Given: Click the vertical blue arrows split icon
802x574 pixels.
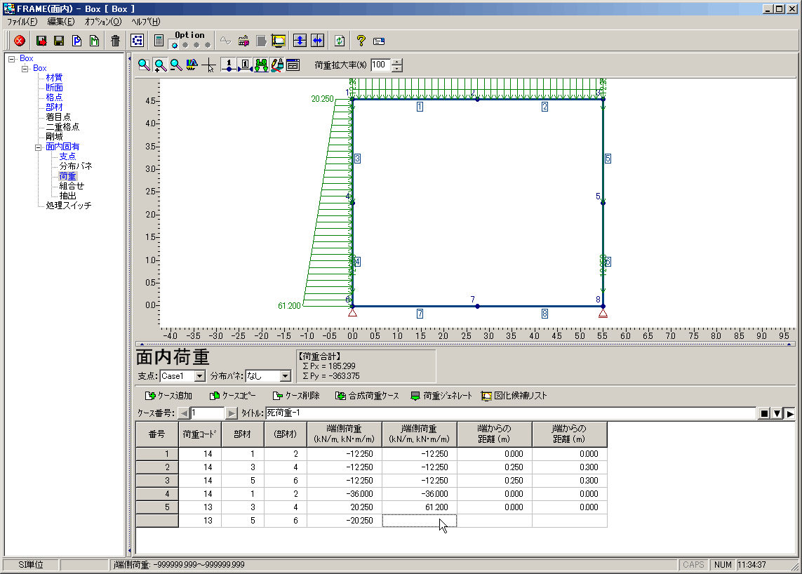Looking at the screenshot, I should [x=300, y=41].
